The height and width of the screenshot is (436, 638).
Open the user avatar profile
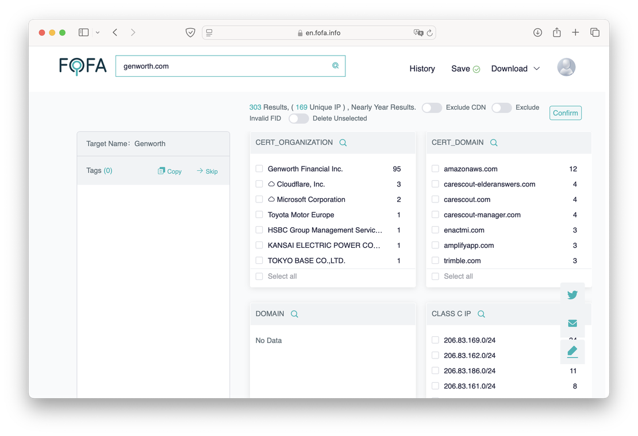pyautogui.click(x=566, y=68)
